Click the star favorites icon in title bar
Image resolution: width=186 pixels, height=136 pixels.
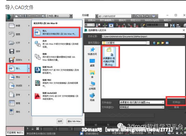click(147, 16)
